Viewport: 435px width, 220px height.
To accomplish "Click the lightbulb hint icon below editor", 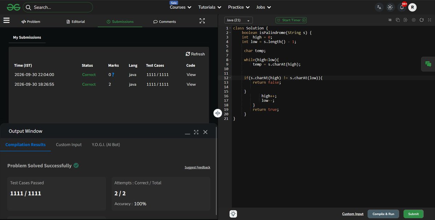I will [233, 214].
